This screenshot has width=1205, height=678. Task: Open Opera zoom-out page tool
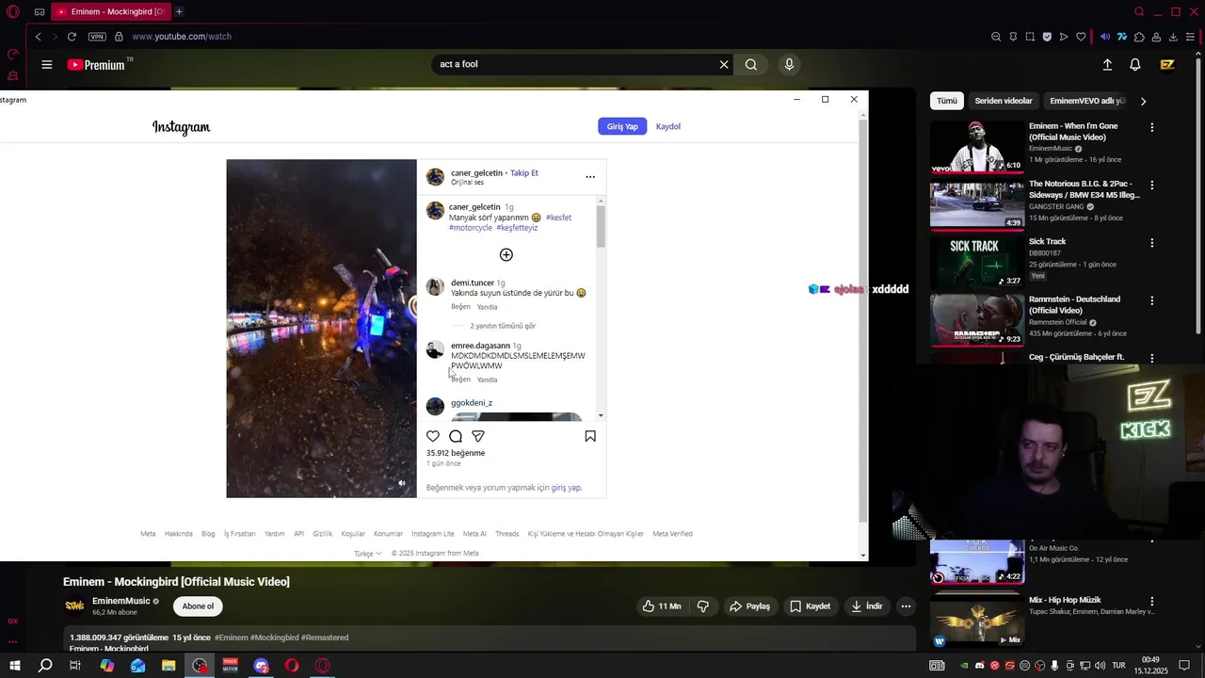pyautogui.click(x=996, y=37)
